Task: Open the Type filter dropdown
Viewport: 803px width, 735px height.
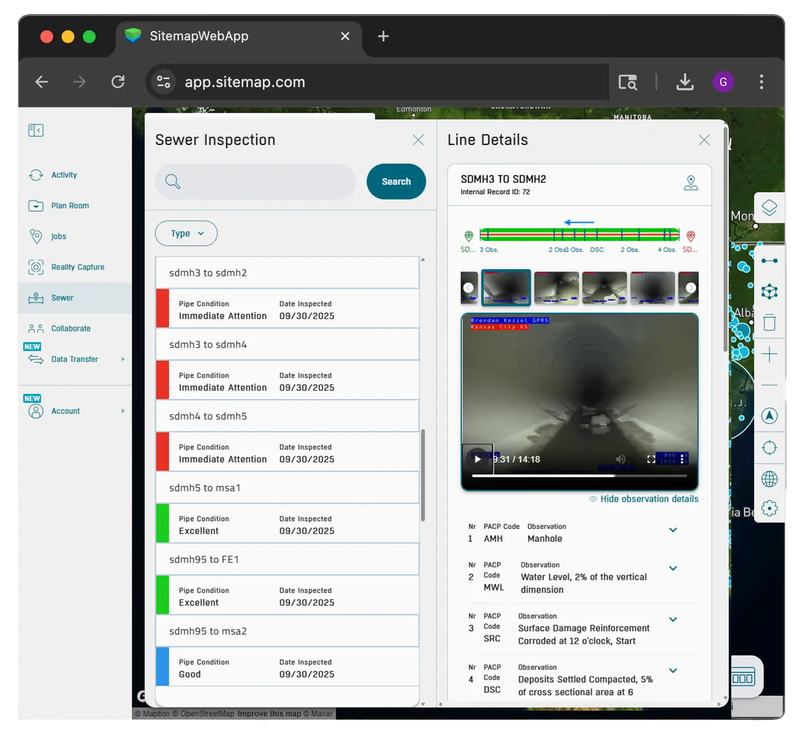Action: tap(186, 233)
